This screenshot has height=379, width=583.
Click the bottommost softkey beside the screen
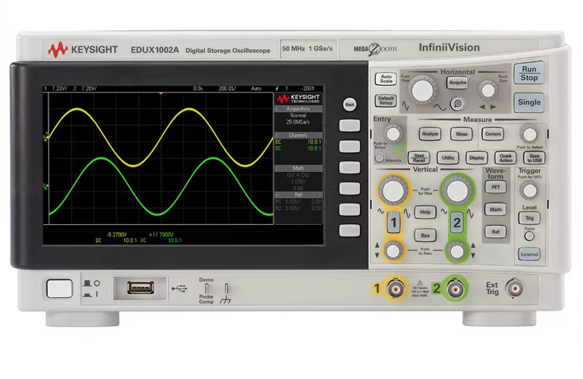(350, 230)
